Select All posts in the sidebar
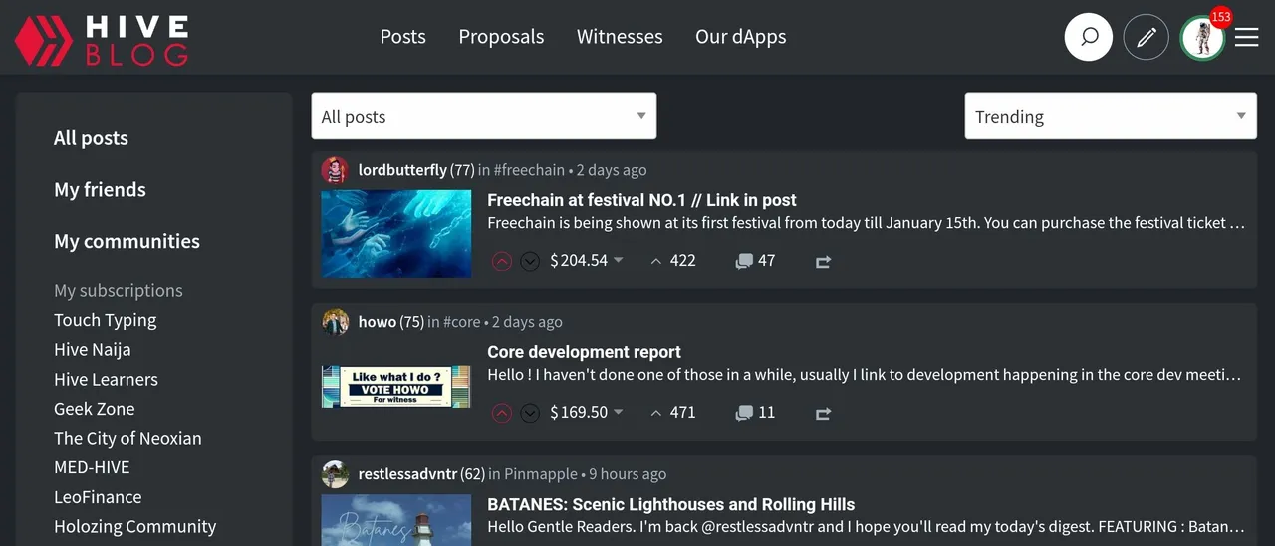 (91, 138)
